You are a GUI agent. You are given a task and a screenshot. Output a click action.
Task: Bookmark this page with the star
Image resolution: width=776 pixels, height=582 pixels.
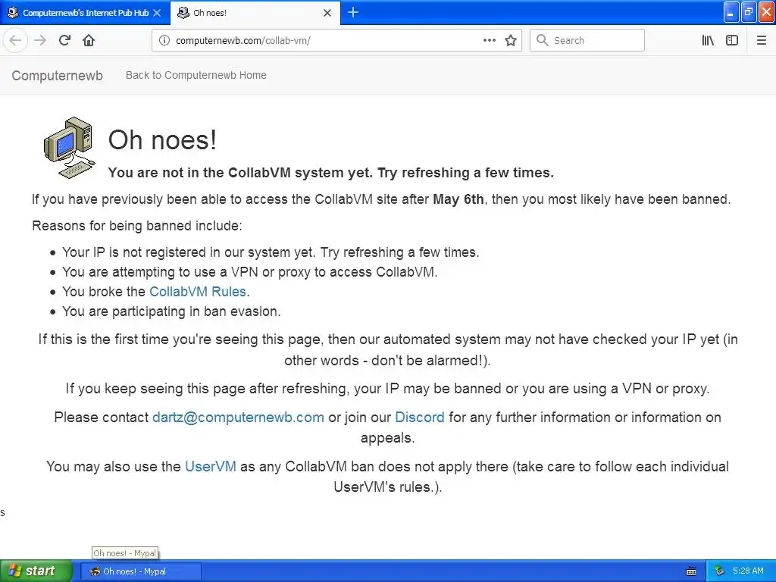[511, 40]
